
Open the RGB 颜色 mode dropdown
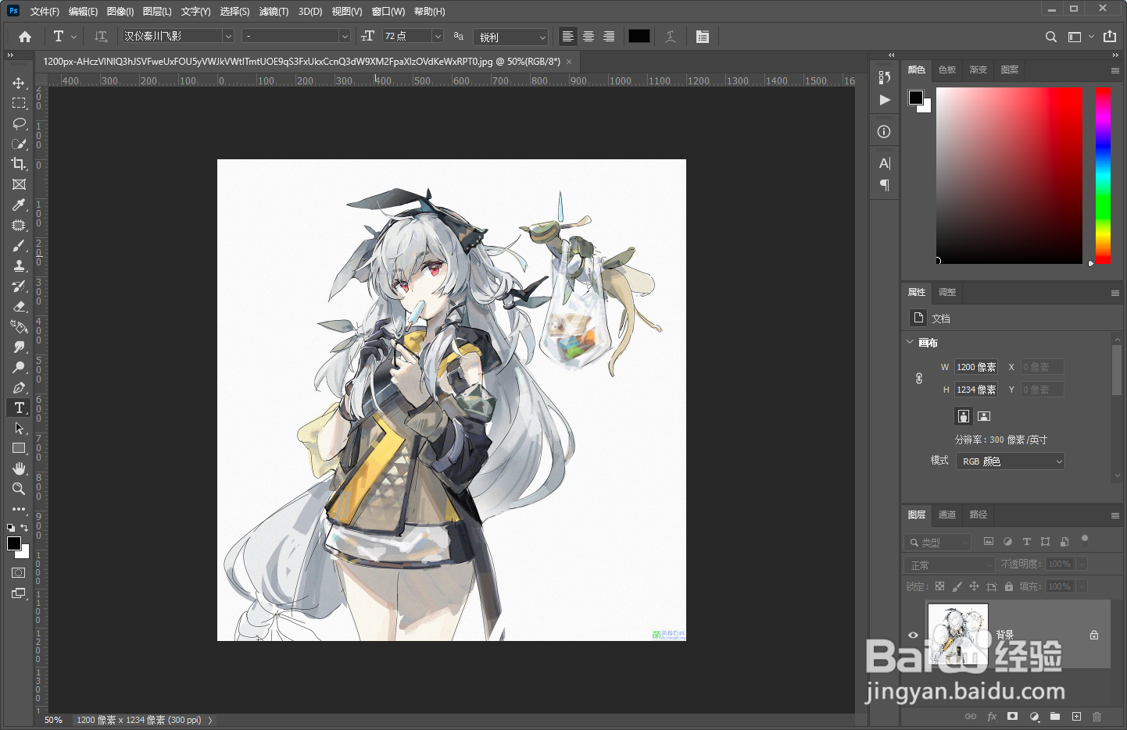[1011, 461]
